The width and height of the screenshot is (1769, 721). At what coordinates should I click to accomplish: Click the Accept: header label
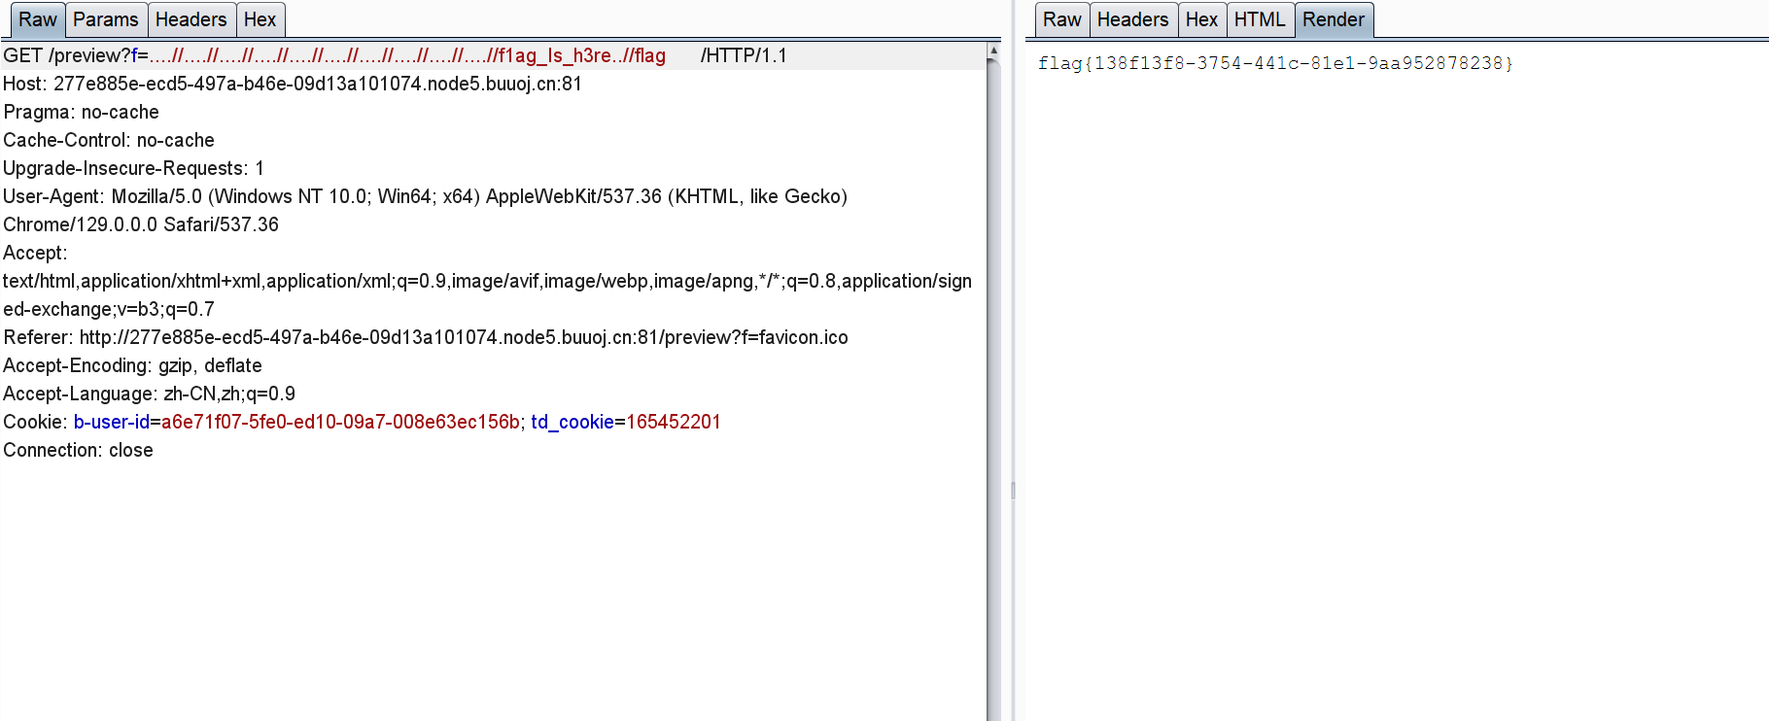pos(35,253)
